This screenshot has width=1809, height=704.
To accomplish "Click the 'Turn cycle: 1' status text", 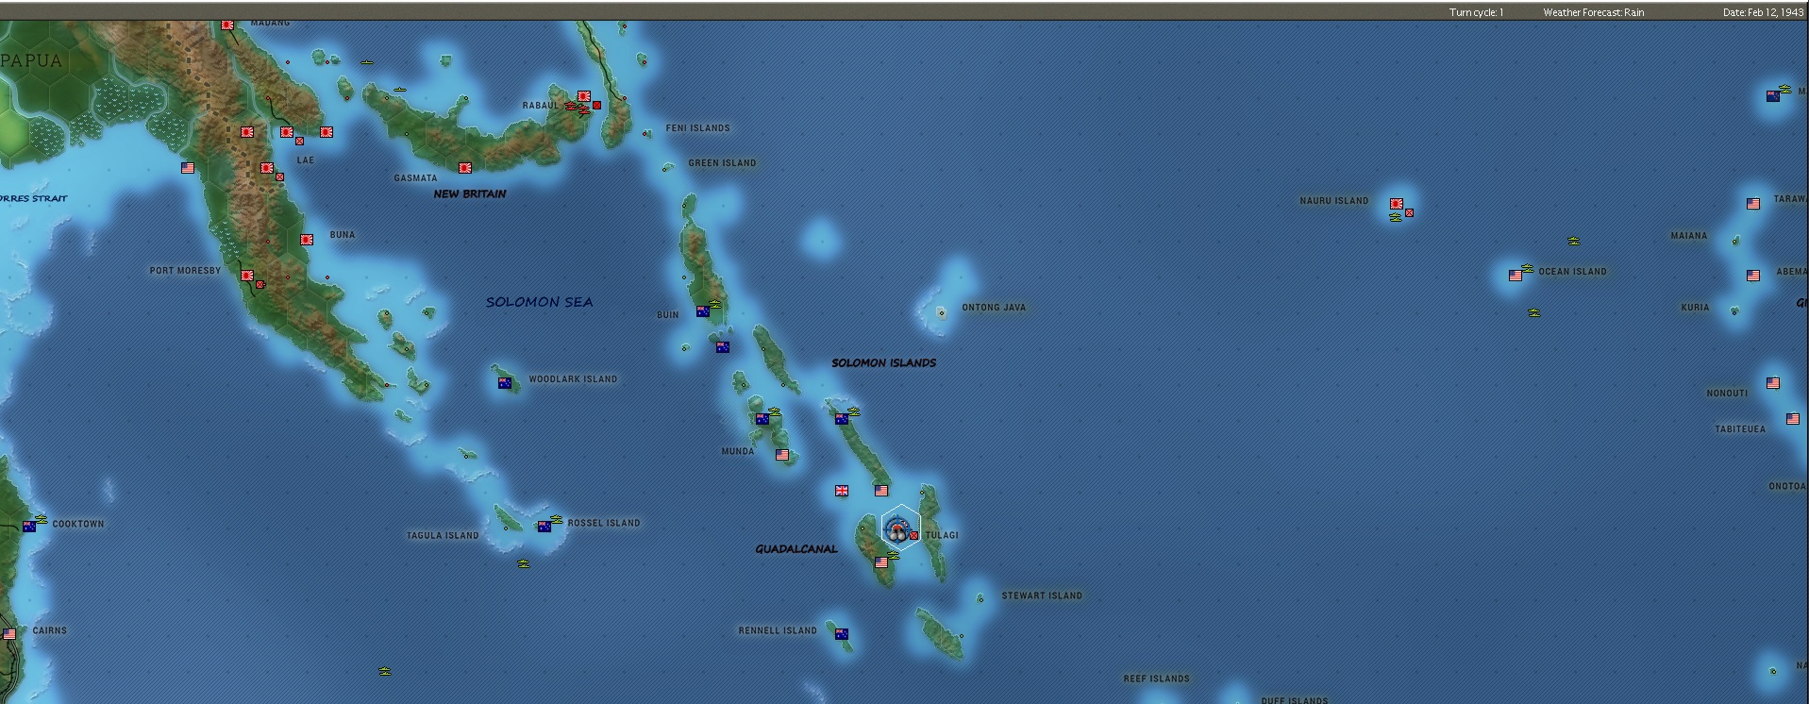I will coord(1477,12).
